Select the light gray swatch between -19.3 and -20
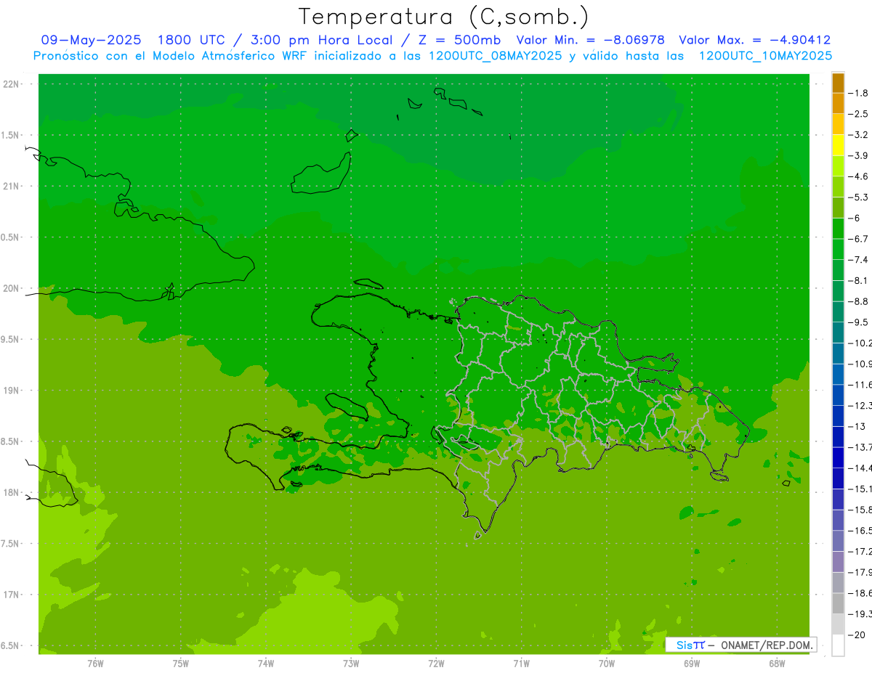The image size is (872, 673). click(x=838, y=624)
